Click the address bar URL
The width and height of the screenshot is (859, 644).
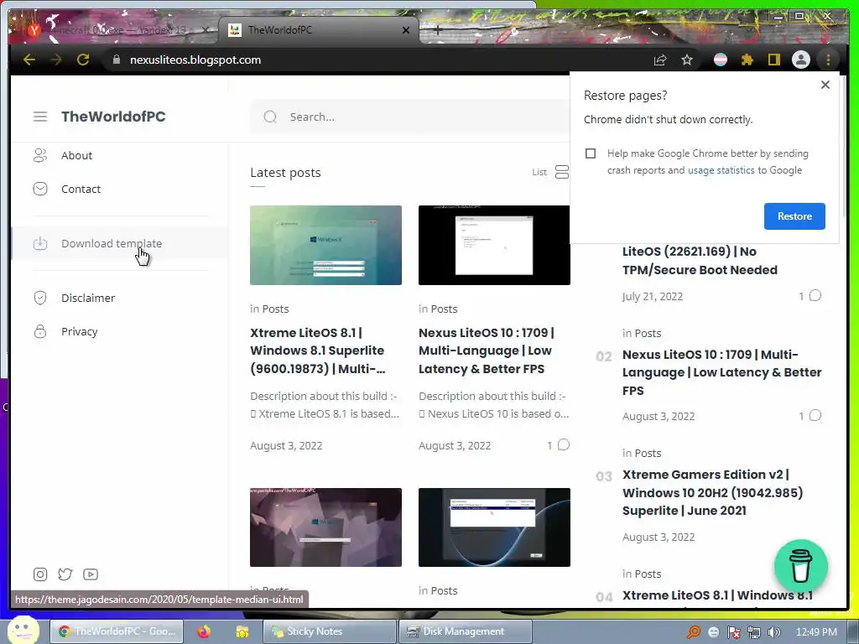(195, 60)
